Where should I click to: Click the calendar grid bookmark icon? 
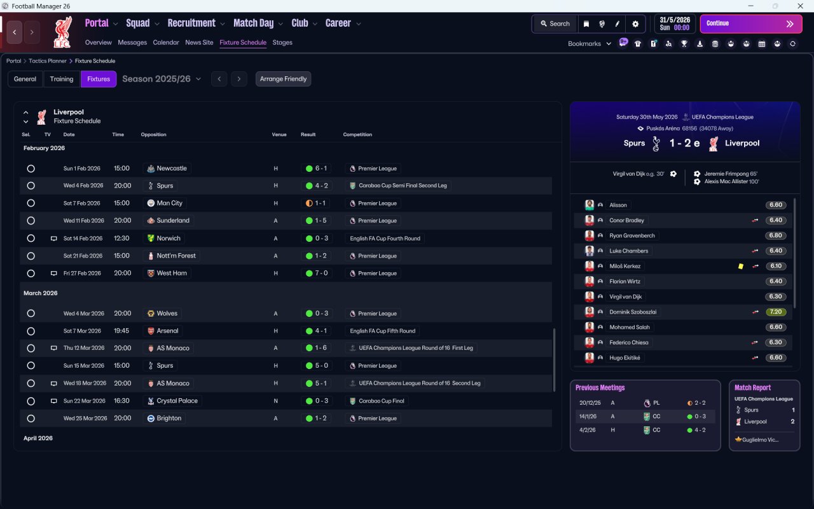pyautogui.click(x=762, y=44)
